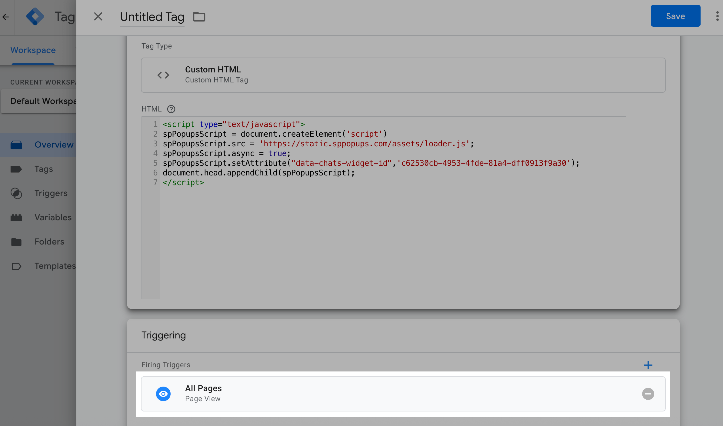Rename the Untitled Tag title field
This screenshot has width=723, height=426.
(x=152, y=17)
